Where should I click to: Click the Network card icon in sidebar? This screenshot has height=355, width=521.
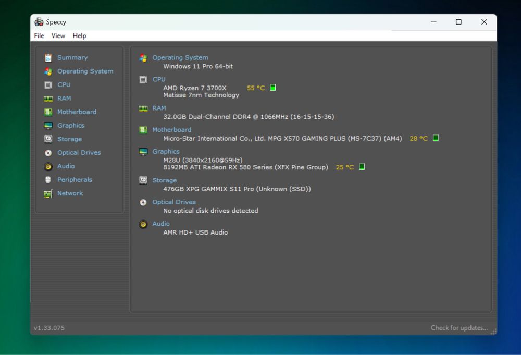(48, 194)
